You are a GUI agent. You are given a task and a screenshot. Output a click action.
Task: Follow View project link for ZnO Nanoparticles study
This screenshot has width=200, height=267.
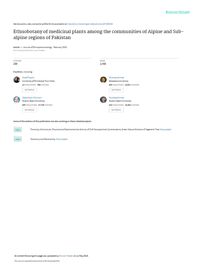[x=165, y=130]
